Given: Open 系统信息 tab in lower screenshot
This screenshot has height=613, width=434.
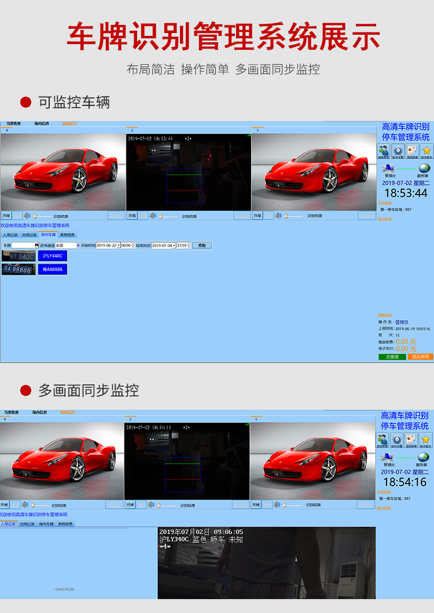Looking at the screenshot, I should (65, 524).
